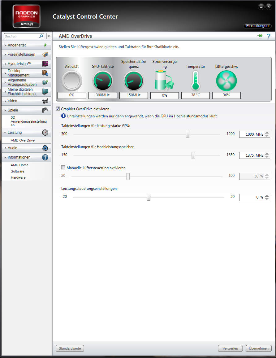Click the fan speed slider handle
The height and width of the screenshot is (358, 276).
pos(128,176)
